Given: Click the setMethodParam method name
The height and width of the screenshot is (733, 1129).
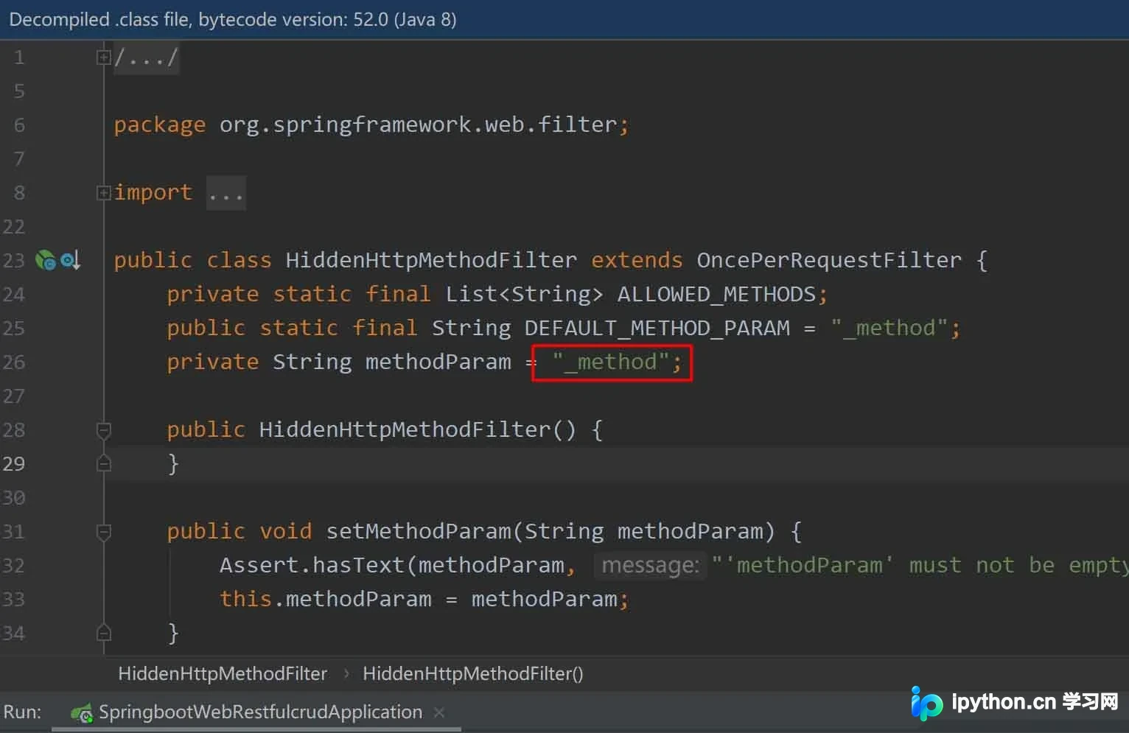Looking at the screenshot, I should pyautogui.click(x=419, y=531).
